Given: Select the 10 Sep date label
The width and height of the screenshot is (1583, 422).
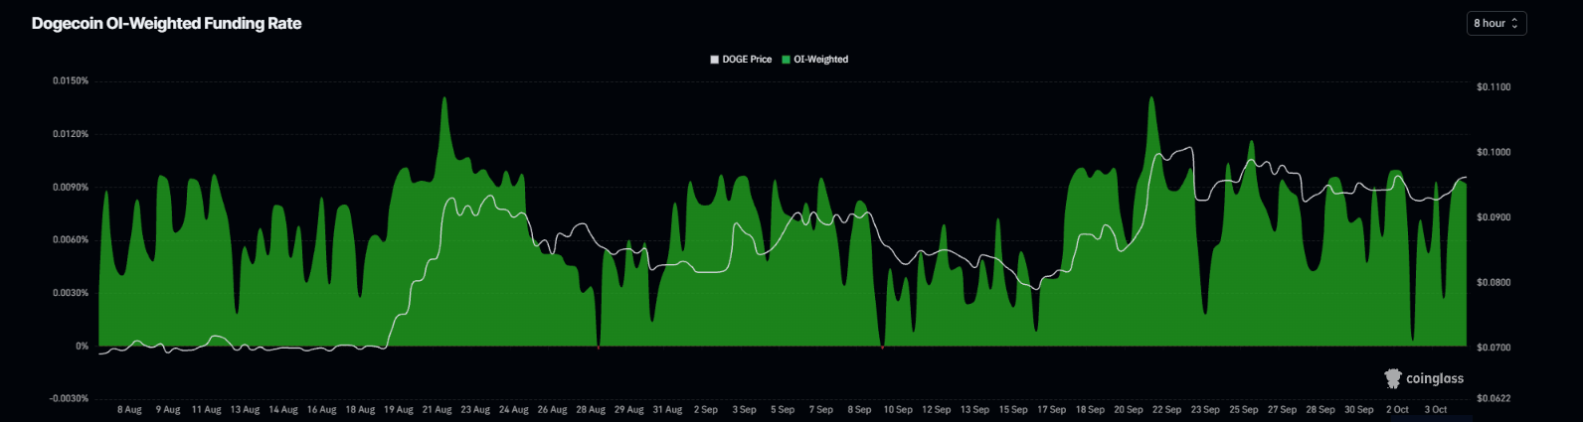Looking at the screenshot, I should pos(898,409).
